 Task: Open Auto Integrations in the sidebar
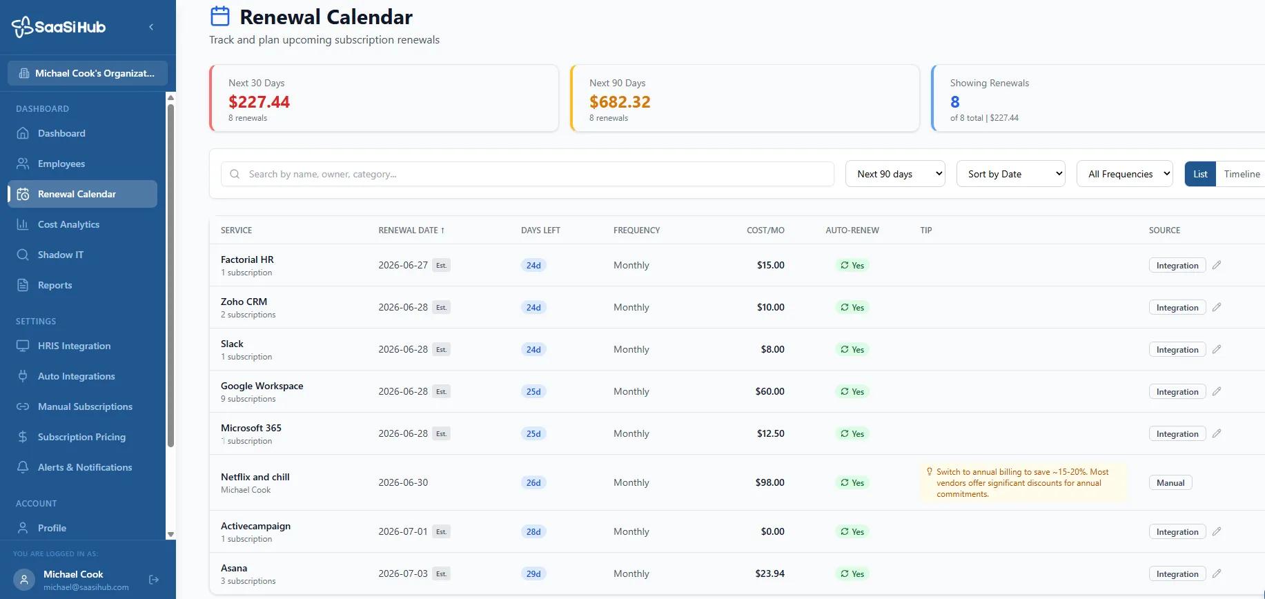[83, 376]
